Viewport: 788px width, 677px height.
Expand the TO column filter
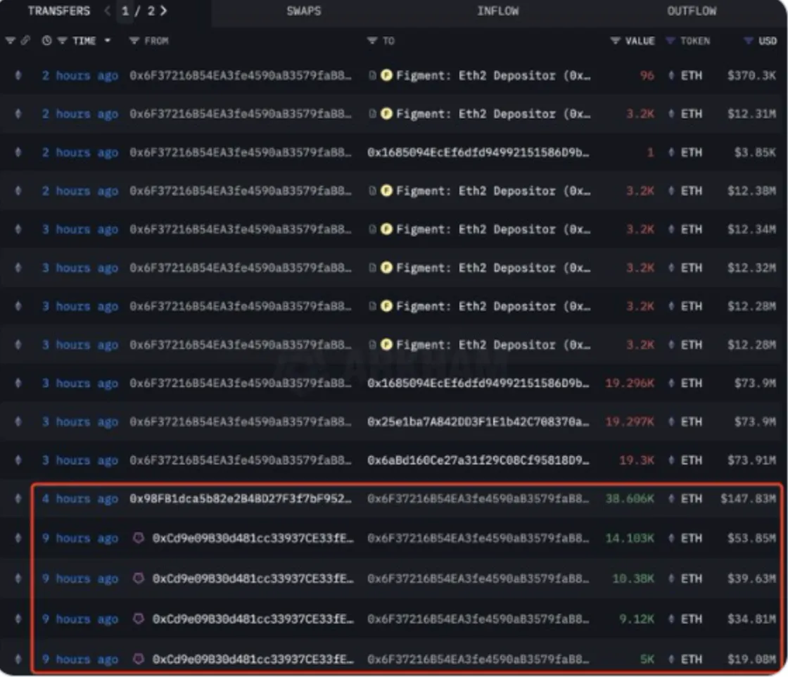coord(373,41)
